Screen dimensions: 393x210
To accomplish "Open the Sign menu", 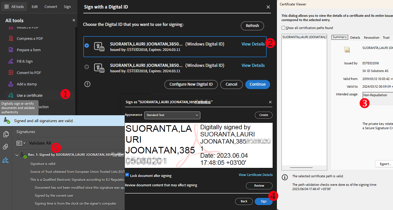I will pyautogui.click(x=67, y=7).
